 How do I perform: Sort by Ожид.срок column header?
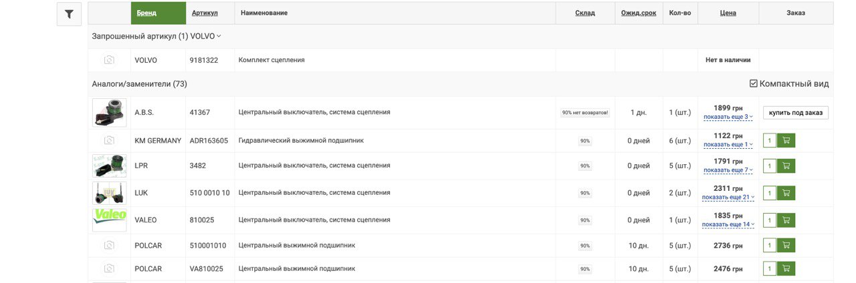tap(639, 13)
